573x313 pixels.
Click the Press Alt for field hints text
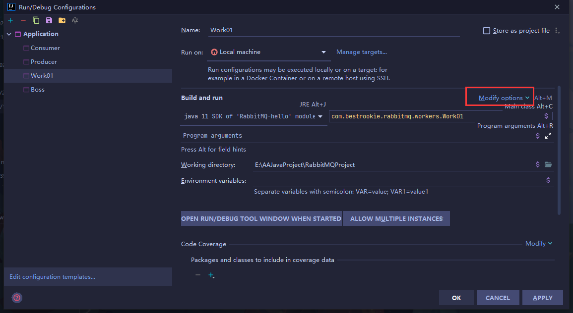[x=213, y=149]
